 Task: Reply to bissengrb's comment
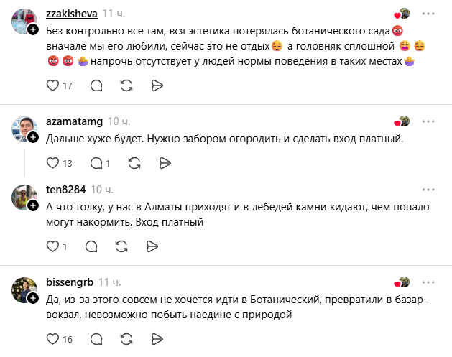(96, 339)
